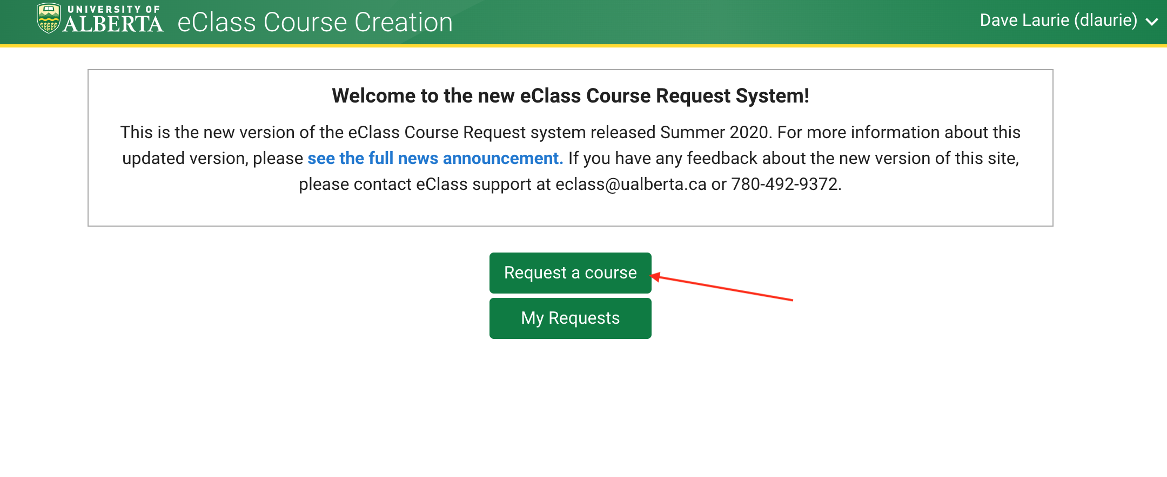Viewport: 1167px width, 477px height.
Task: Click the Welcome heading text
Action: (570, 96)
